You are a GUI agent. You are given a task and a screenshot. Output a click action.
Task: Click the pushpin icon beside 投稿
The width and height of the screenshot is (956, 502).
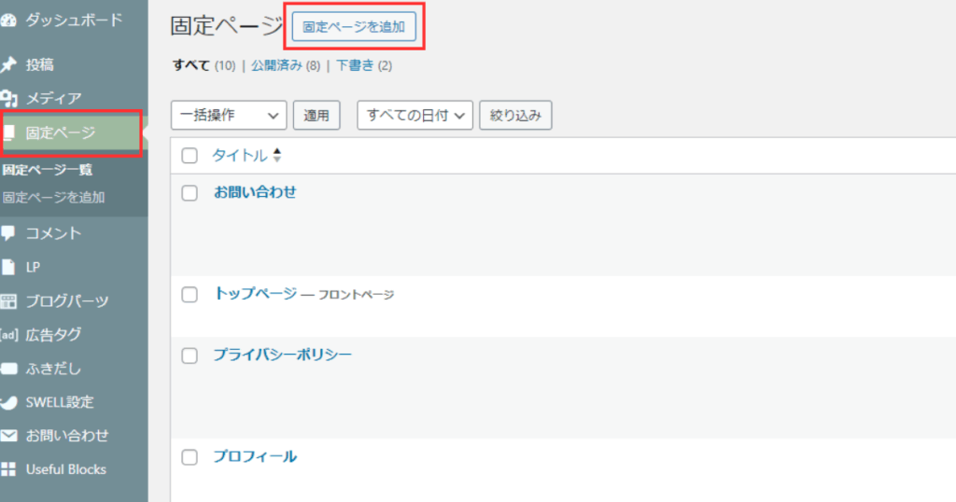coord(8,64)
